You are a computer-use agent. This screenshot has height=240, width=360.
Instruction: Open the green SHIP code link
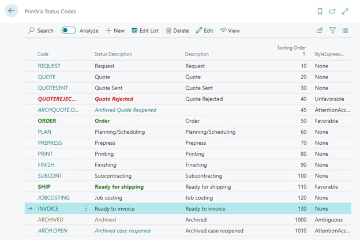(x=44, y=187)
